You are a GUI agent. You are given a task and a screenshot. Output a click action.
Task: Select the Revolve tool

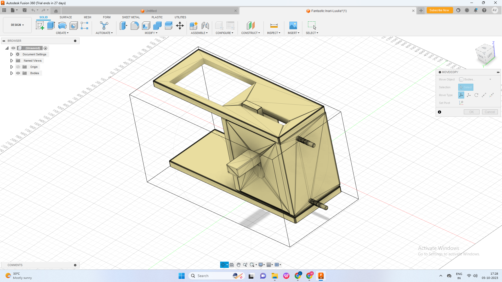62,25
